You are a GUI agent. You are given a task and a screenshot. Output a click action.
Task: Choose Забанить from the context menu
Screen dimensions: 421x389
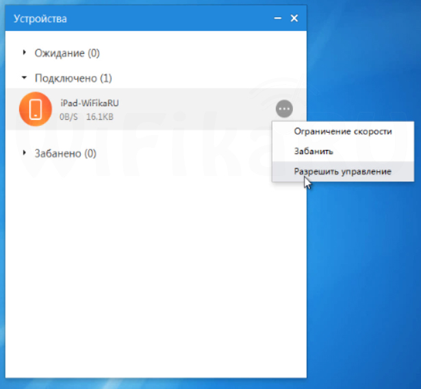314,151
